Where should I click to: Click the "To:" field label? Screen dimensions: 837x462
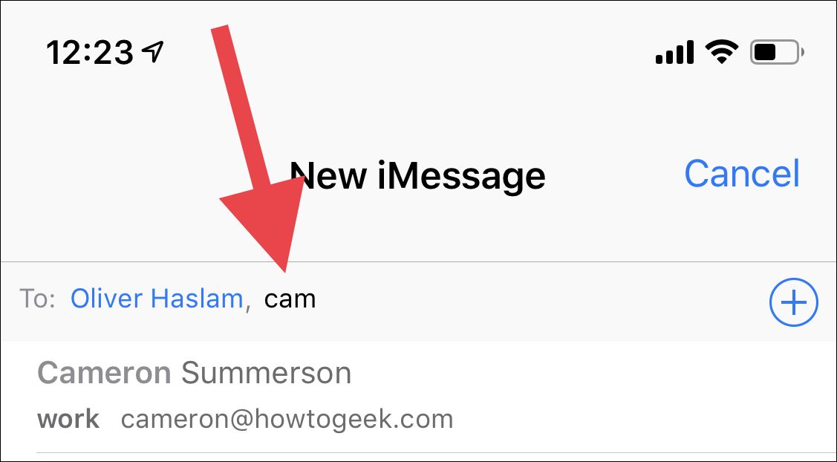point(37,299)
